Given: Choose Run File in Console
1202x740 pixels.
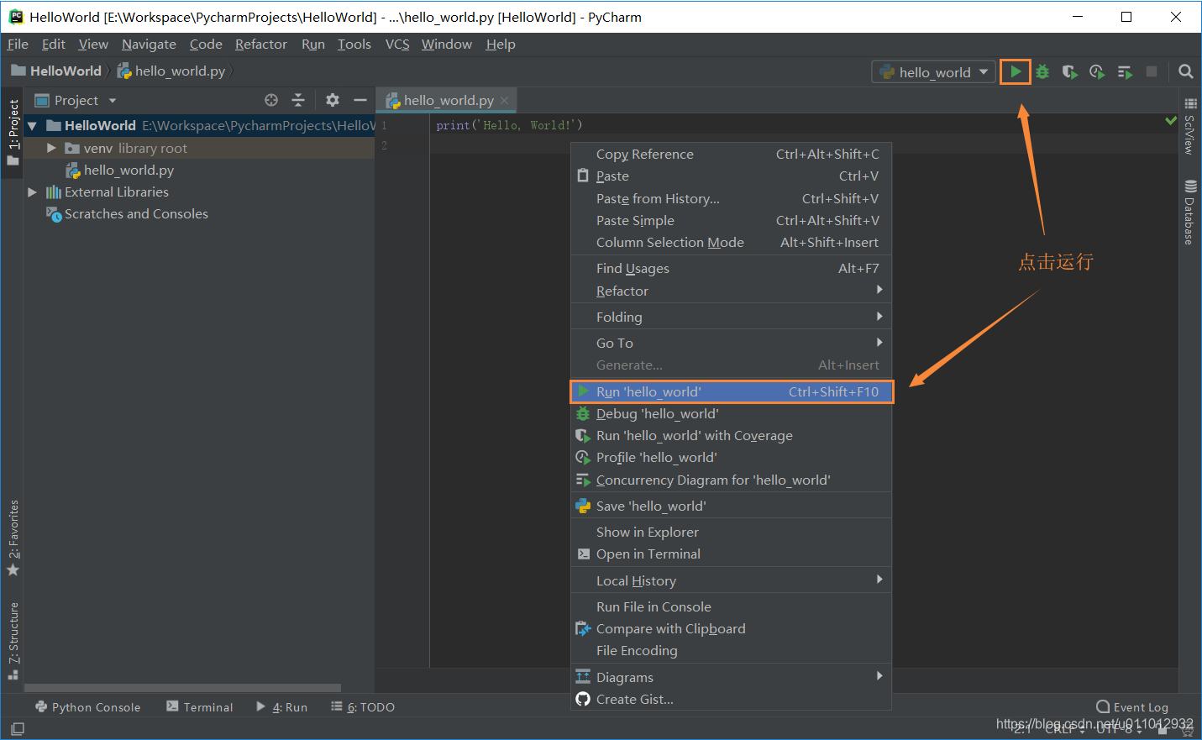Looking at the screenshot, I should point(731,606).
